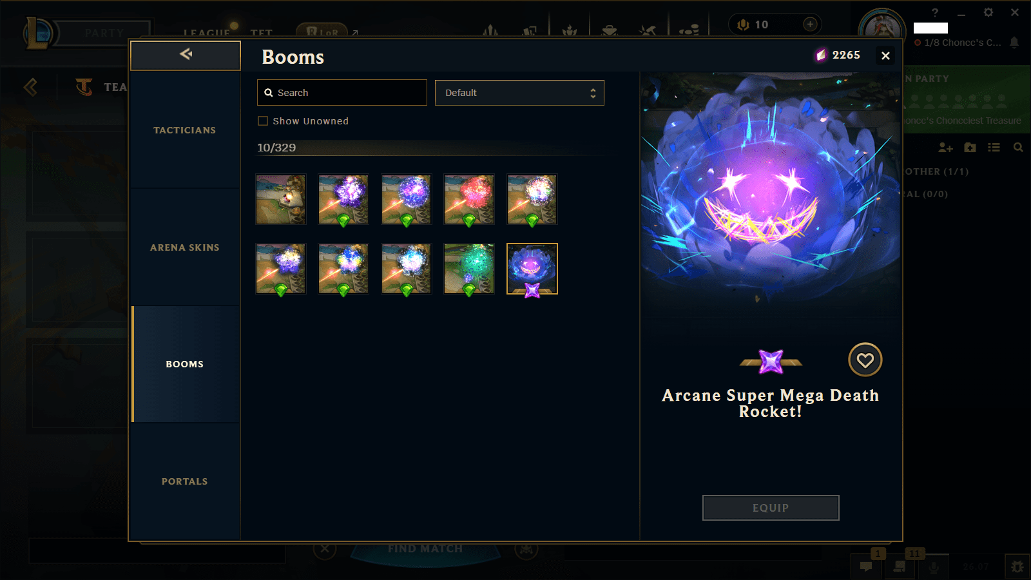Click into the Search input field
The height and width of the screenshot is (580, 1031).
coord(342,93)
